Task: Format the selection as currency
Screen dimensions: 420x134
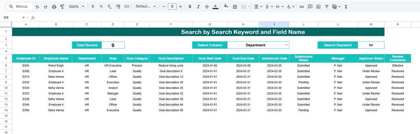Action: tap(93, 7)
